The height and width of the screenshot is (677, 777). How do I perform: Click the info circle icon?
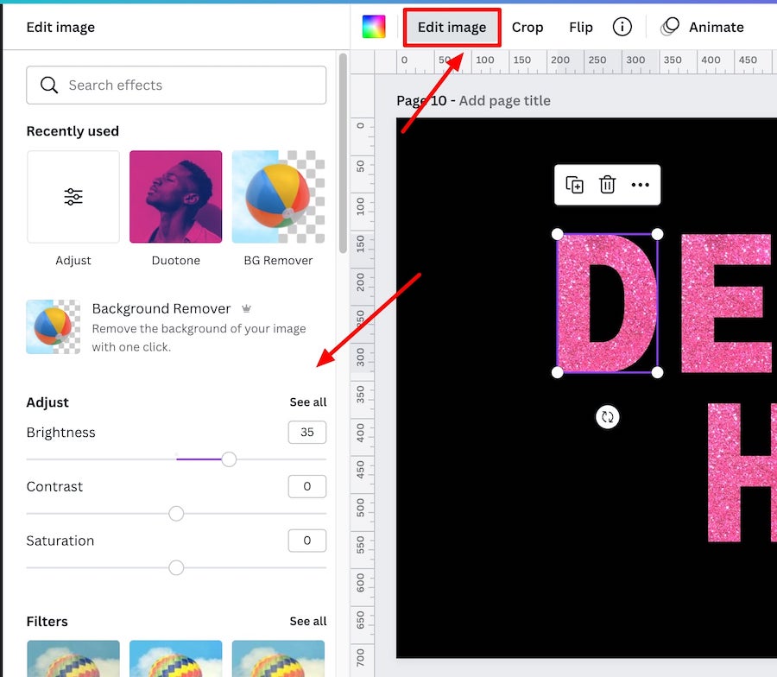tap(622, 27)
